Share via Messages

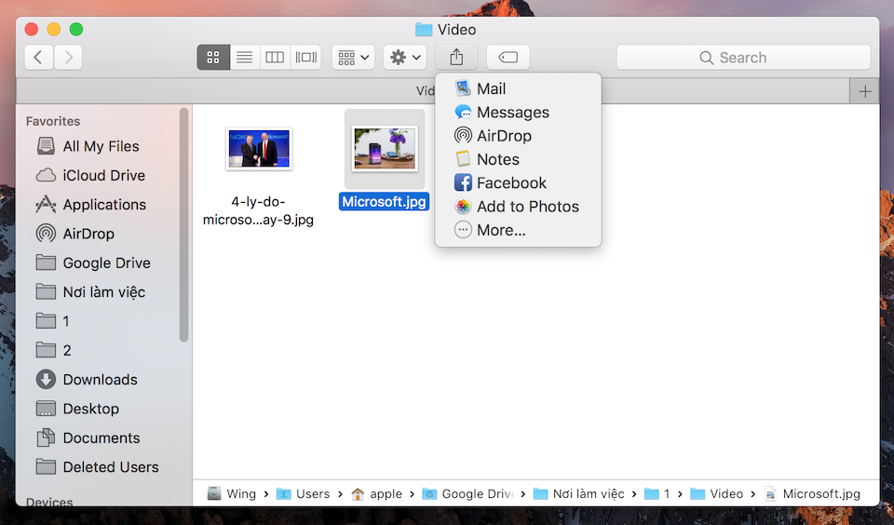click(x=518, y=113)
